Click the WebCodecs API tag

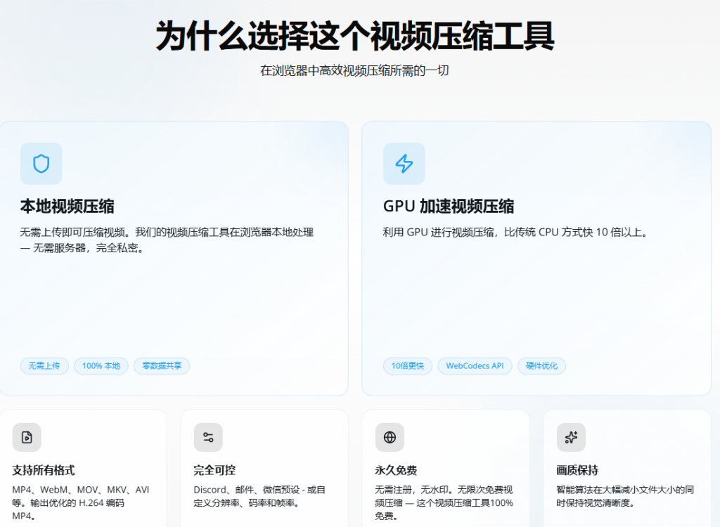[x=475, y=366]
